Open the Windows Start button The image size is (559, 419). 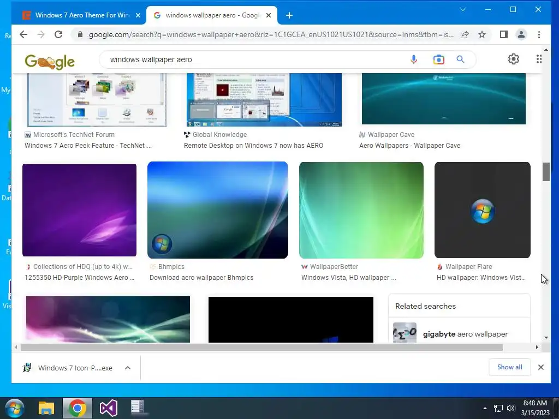pyautogui.click(x=15, y=408)
